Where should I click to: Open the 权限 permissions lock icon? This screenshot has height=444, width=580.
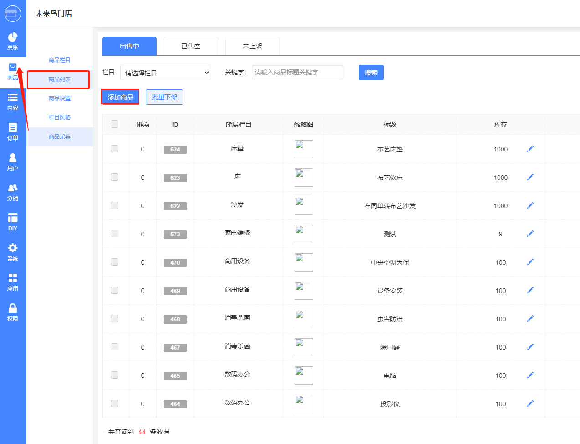tap(13, 312)
